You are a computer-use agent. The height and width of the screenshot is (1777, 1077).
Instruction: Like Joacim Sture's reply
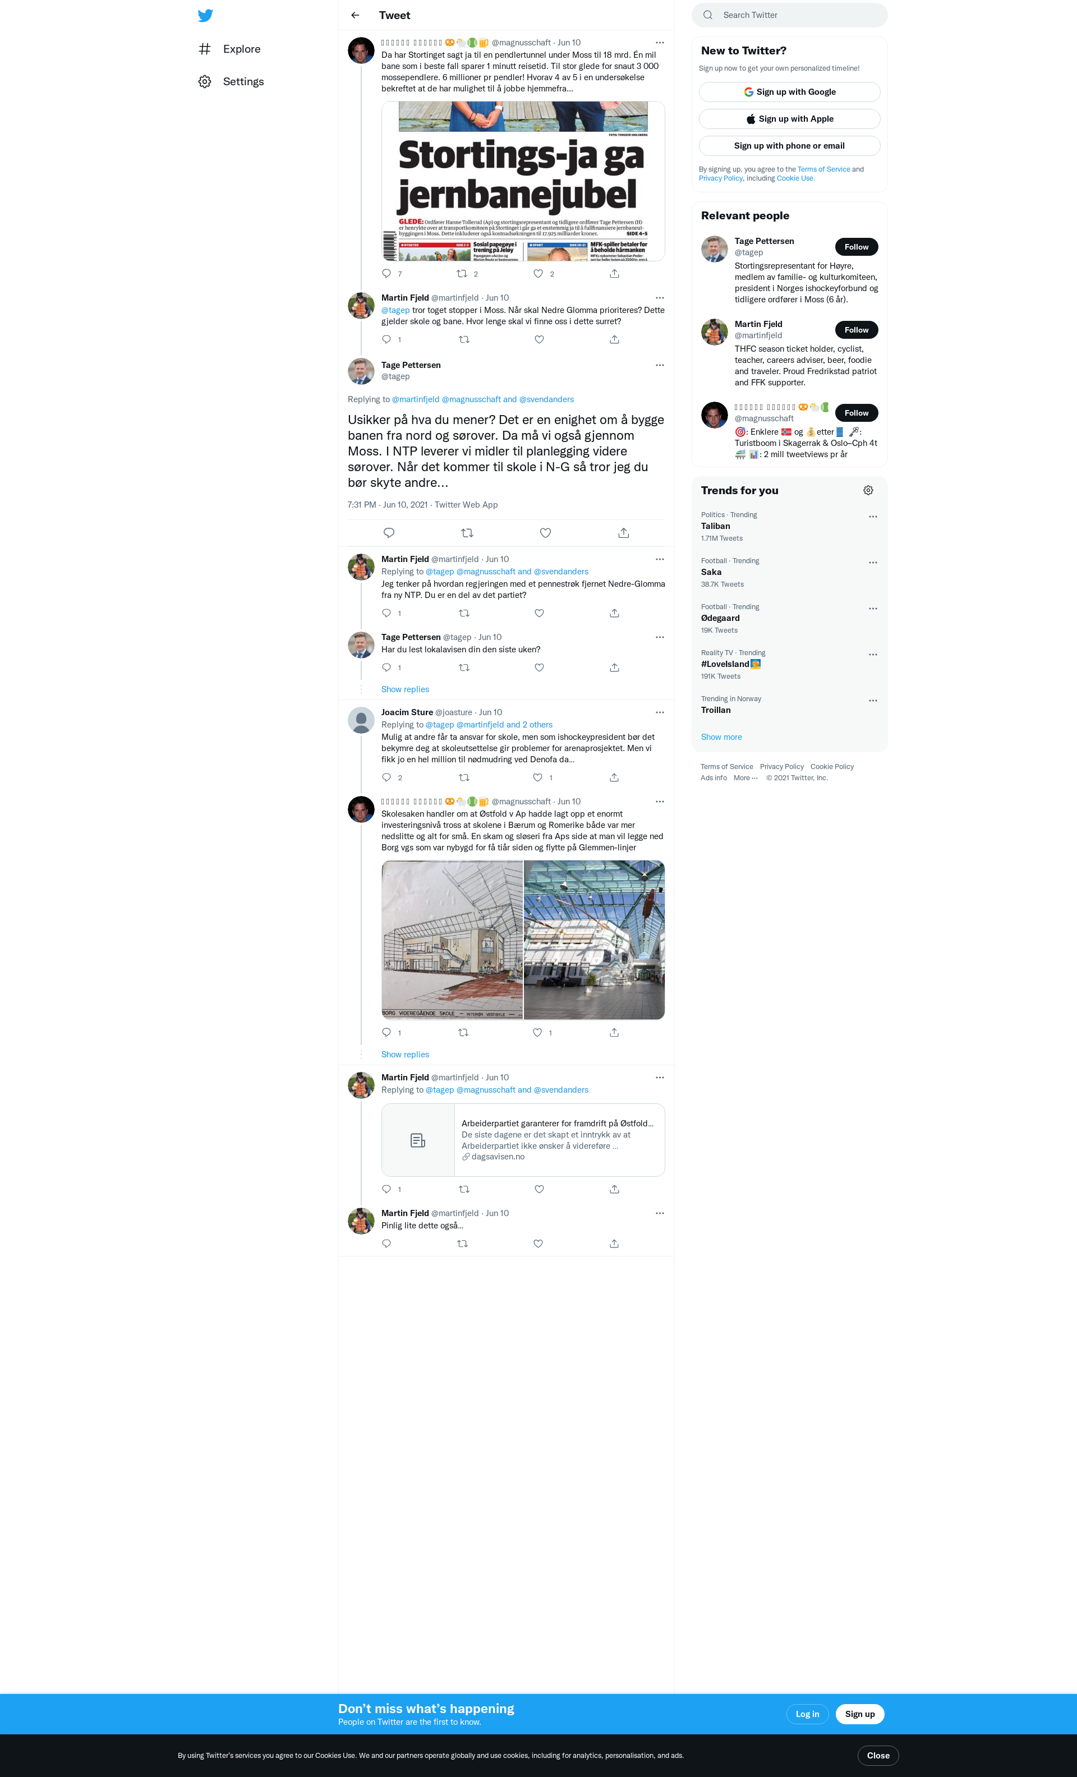(537, 777)
